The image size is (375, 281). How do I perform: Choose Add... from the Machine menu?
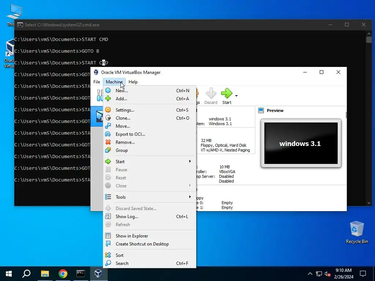pos(150,99)
